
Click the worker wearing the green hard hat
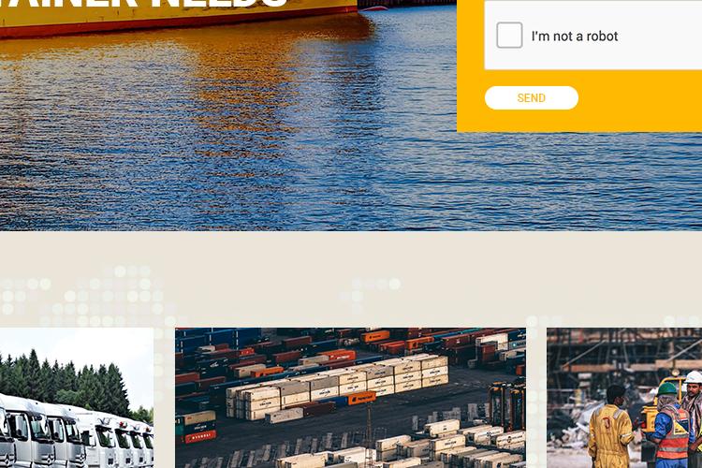669,421
